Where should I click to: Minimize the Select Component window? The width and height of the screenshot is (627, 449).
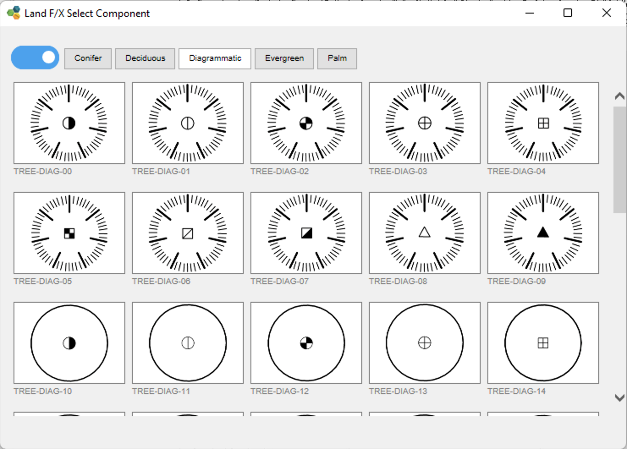tap(530, 13)
